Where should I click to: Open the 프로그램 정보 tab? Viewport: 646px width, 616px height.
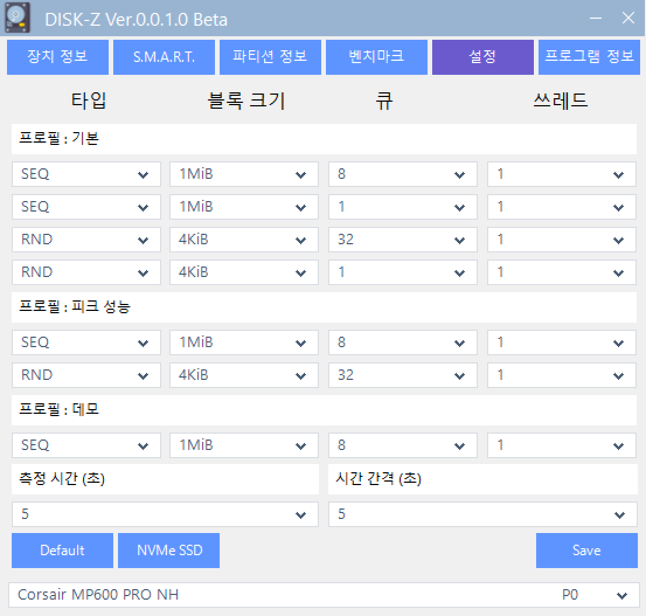[x=589, y=57]
